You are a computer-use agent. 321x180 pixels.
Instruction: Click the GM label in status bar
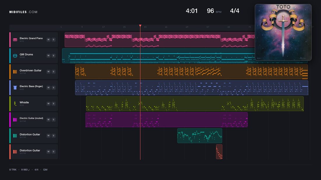pos(45,170)
